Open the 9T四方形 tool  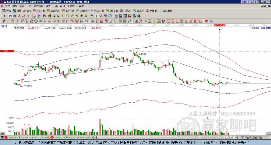[x=97, y=11]
